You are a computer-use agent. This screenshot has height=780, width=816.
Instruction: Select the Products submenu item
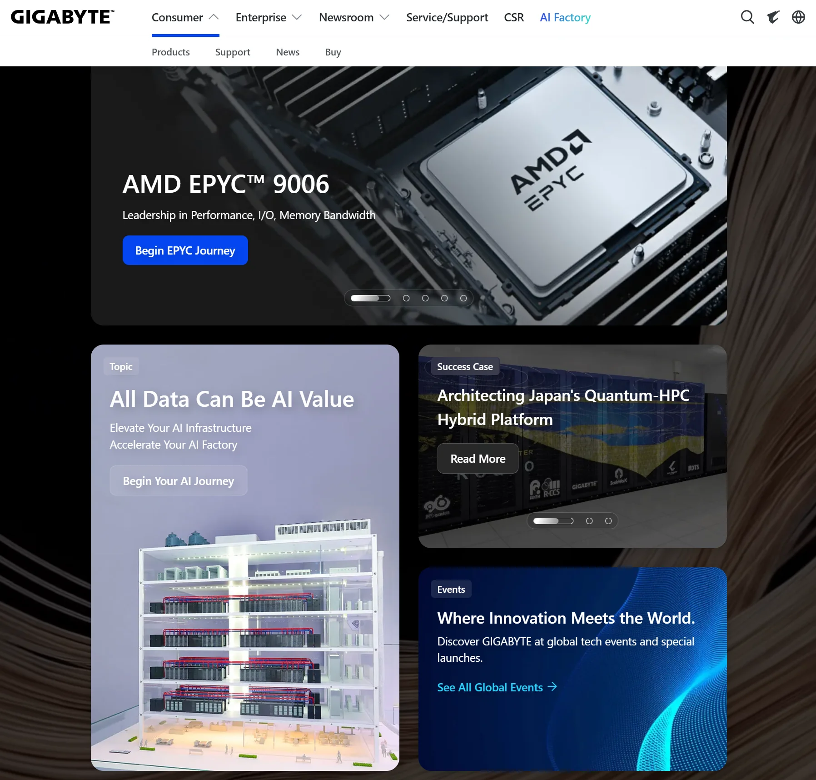[x=171, y=52]
